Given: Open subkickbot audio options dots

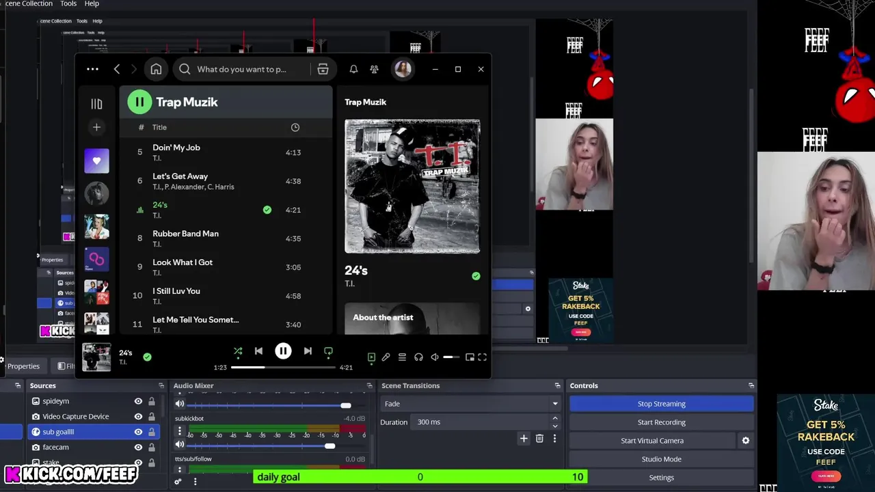Looking at the screenshot, I should [x=180, y=431].
